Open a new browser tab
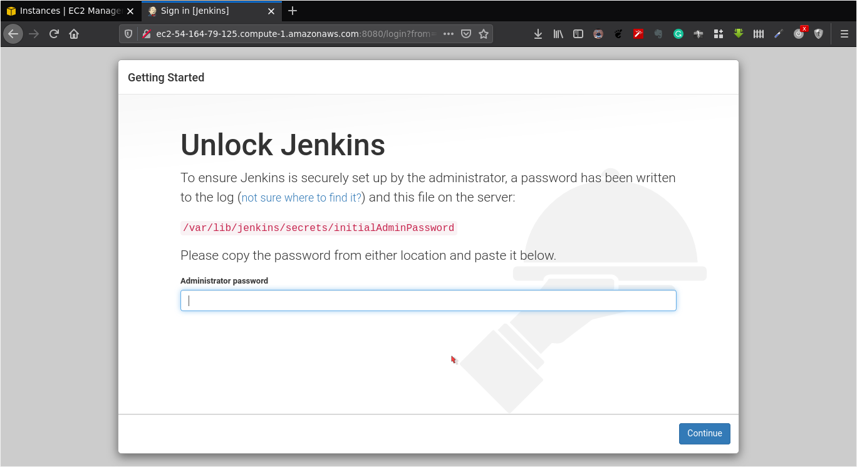This screenshot has width=857, height=467. coord(293,11)
